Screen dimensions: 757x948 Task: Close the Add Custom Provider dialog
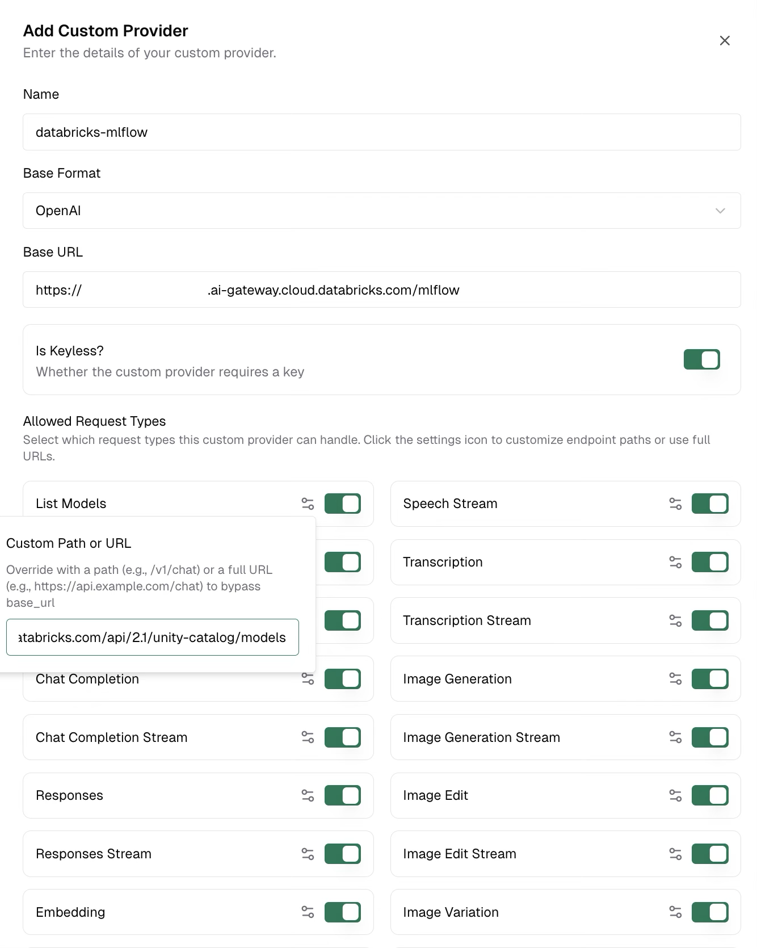click(725, 41)
